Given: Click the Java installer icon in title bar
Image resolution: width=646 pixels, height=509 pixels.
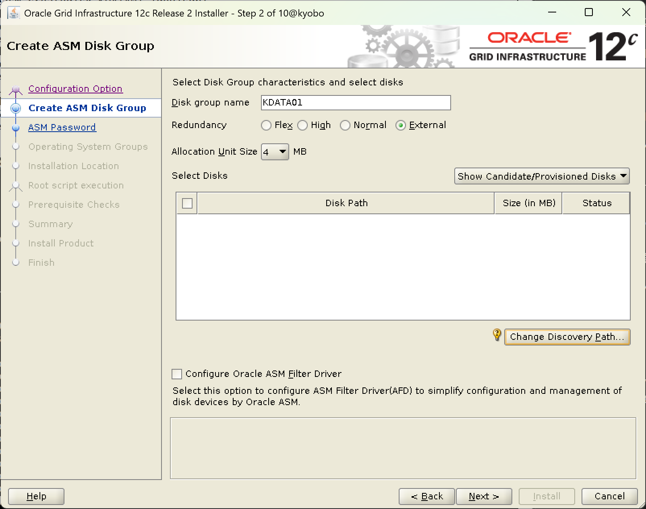Looking at the screenshot, I should [x=13, y=13].
